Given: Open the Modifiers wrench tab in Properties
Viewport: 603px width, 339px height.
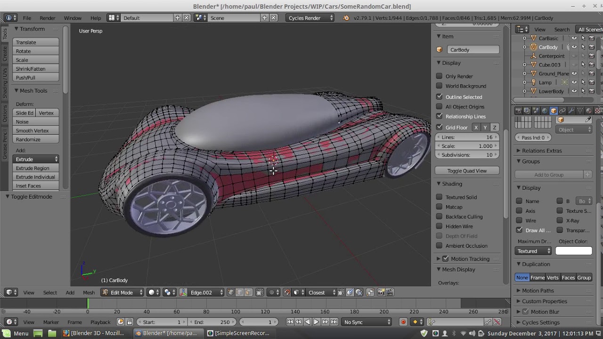Looking at the screenshot, I should click(571, 111).
